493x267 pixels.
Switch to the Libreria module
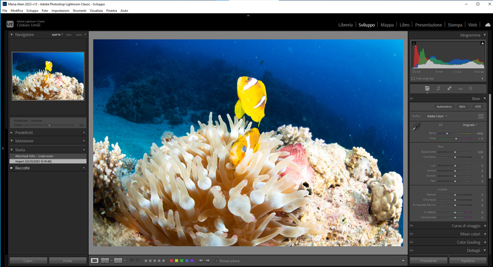click(x=345, y=25)
